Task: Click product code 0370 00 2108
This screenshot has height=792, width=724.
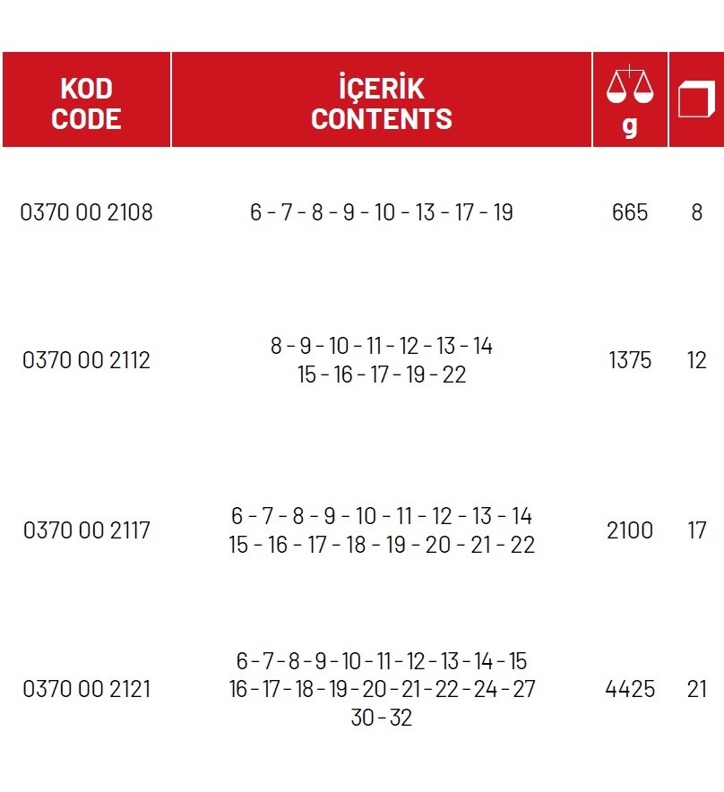Action: coord(86,212)
